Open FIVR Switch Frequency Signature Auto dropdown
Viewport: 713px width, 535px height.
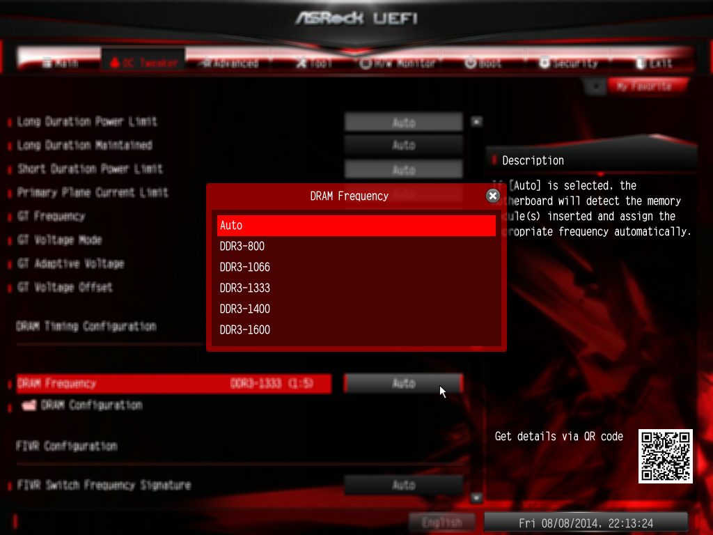(x=404, y=485)
